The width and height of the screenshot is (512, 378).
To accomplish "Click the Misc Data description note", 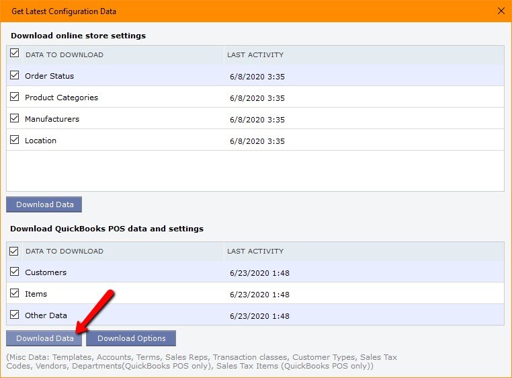I will click(202, 362).
